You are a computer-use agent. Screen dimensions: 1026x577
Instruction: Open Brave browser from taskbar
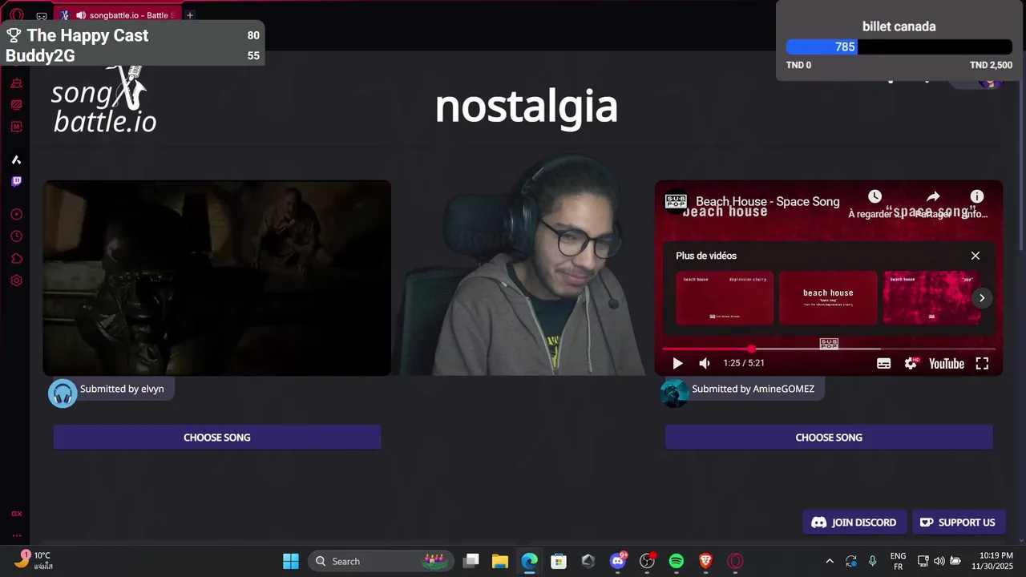(705, 561)
